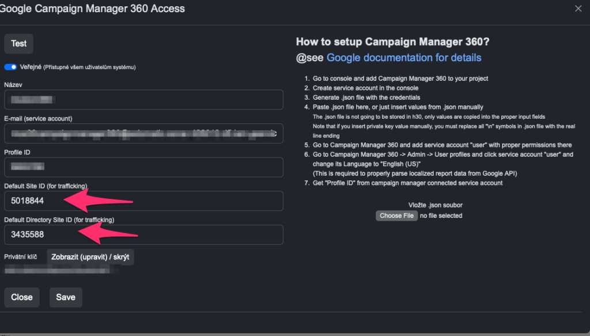The height and width of the screenshot is (336, 590).
Task: Open the Google documentation for details link
Action: [x=403, y=58]
